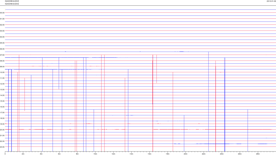The width and height of the screenshot is (276, 155).
Task: Select the 28m axis tick label
Action: click(258, 154)
